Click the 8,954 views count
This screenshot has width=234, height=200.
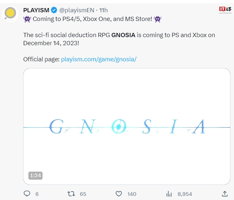pos(185,194)
